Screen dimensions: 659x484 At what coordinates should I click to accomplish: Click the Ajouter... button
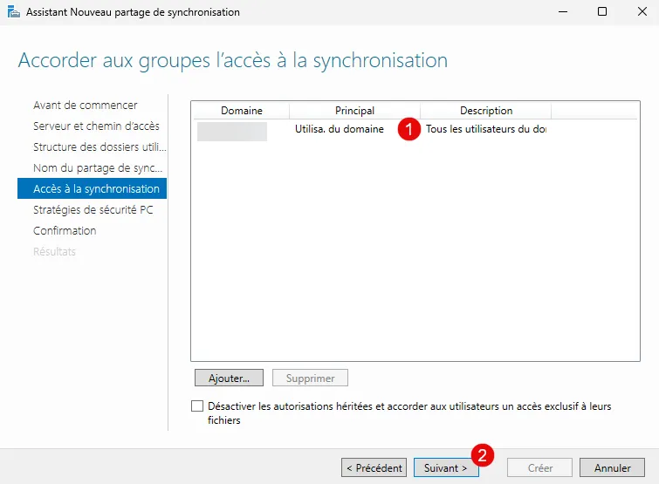click(x=229, y=378)
